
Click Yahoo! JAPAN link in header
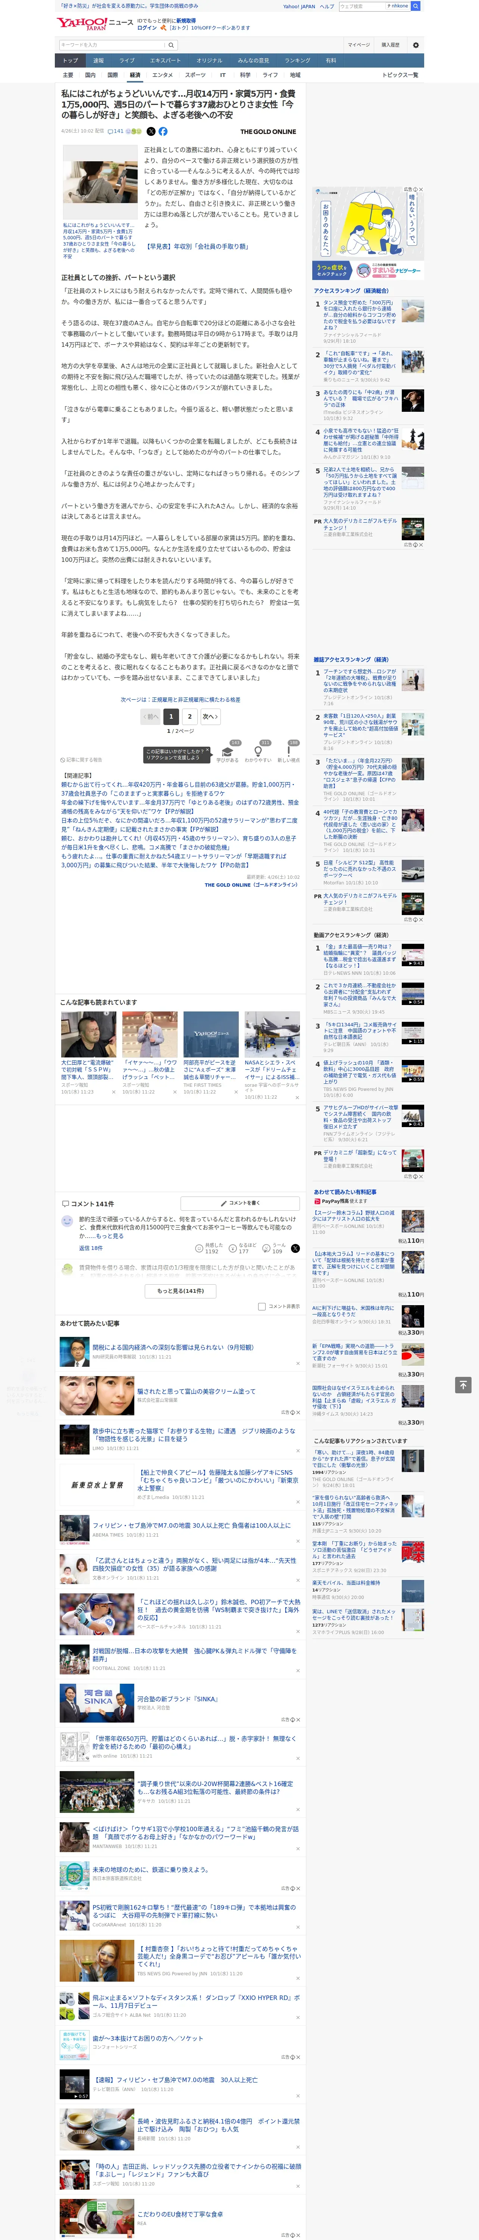299,6
